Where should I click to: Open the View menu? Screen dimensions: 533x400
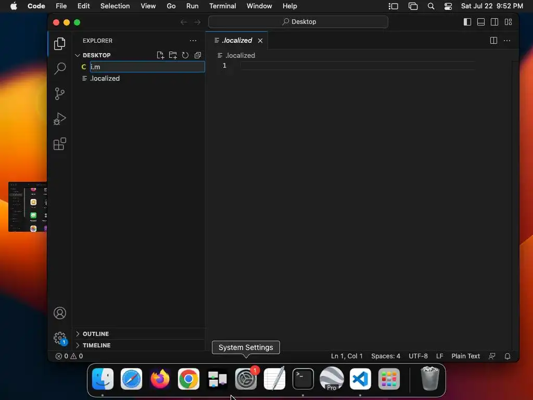[148, 6]
